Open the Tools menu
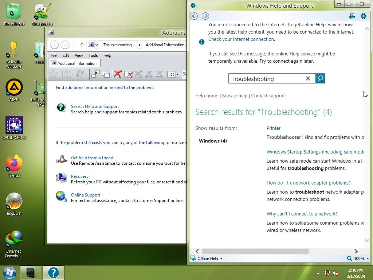This screenshot has width=373, height=280. coord(93,55)
